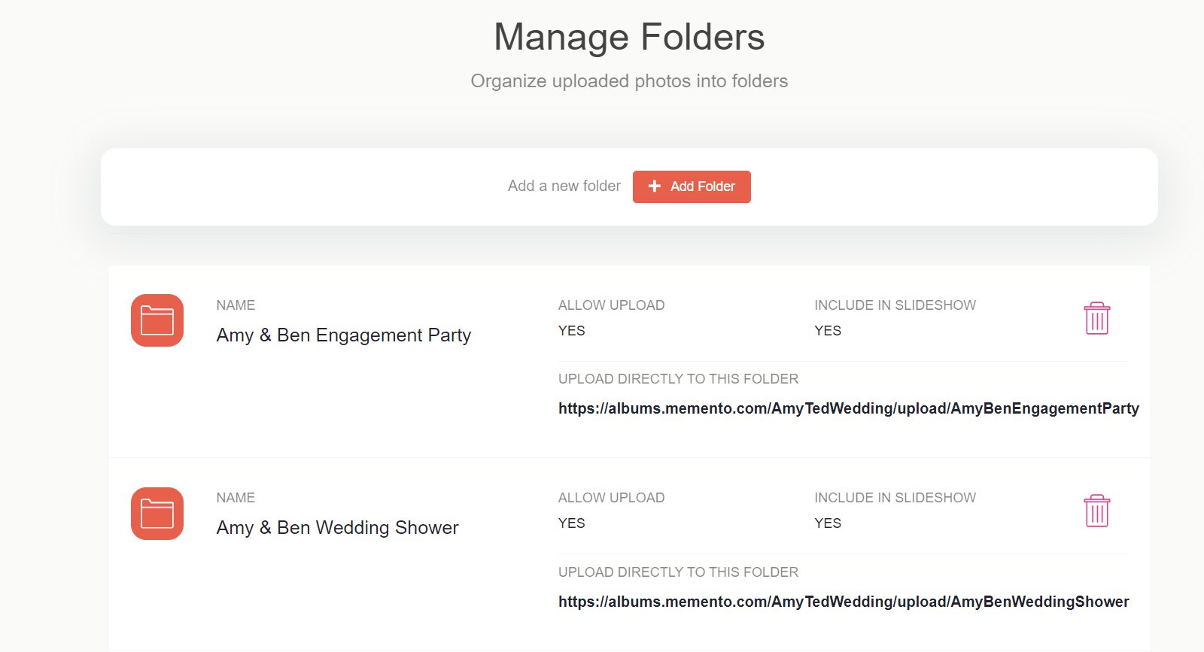The width and height of the screenshot is (1204, 652).
Task: Open the Engagement Party folder icon
Action: click(157, 320)
